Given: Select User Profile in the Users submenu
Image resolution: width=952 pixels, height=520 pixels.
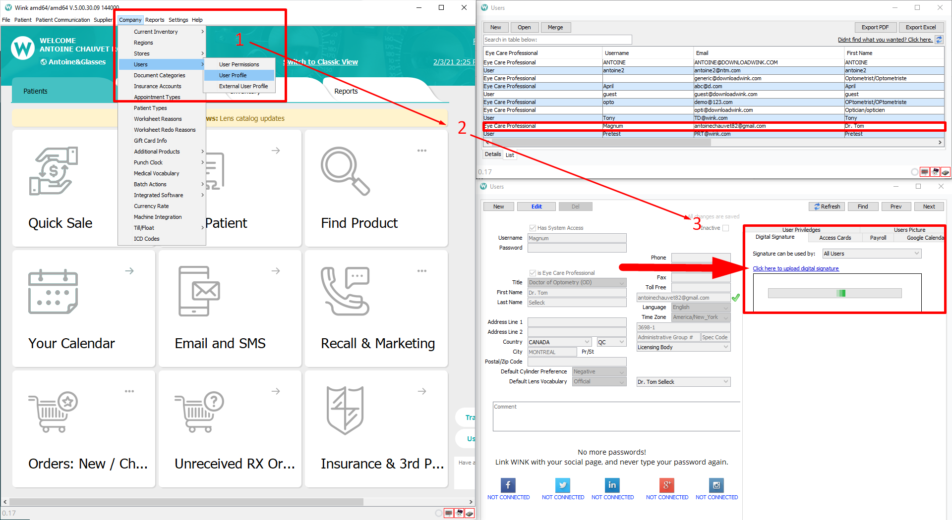Looking at the screenshot, I should point(239,75).
